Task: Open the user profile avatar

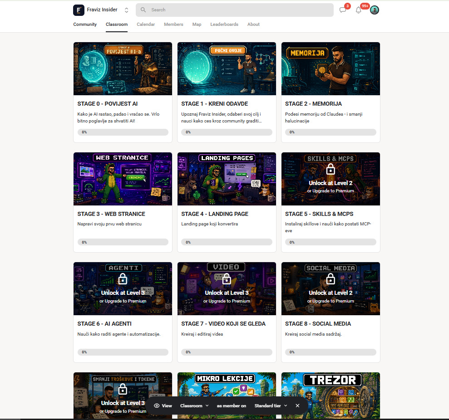Action: (x=375, y=10)
